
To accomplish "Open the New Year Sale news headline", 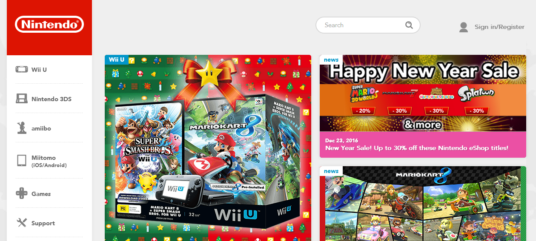I will (x=417, y=148).
